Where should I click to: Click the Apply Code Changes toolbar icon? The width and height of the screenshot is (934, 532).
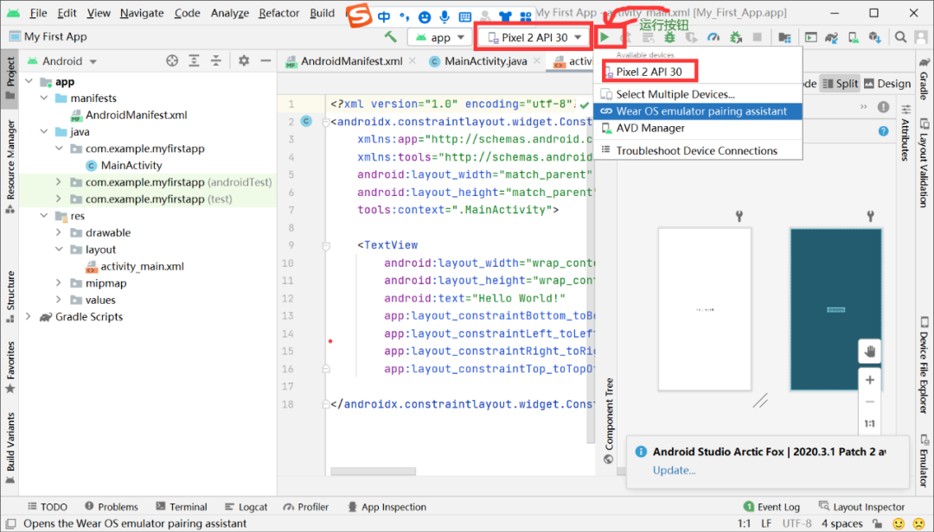[648, 37]
